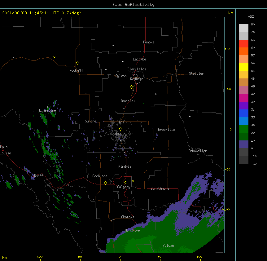Click the 100 tick label on the right axis
This screenshot has width=267, height=261.
coord(227,49)
